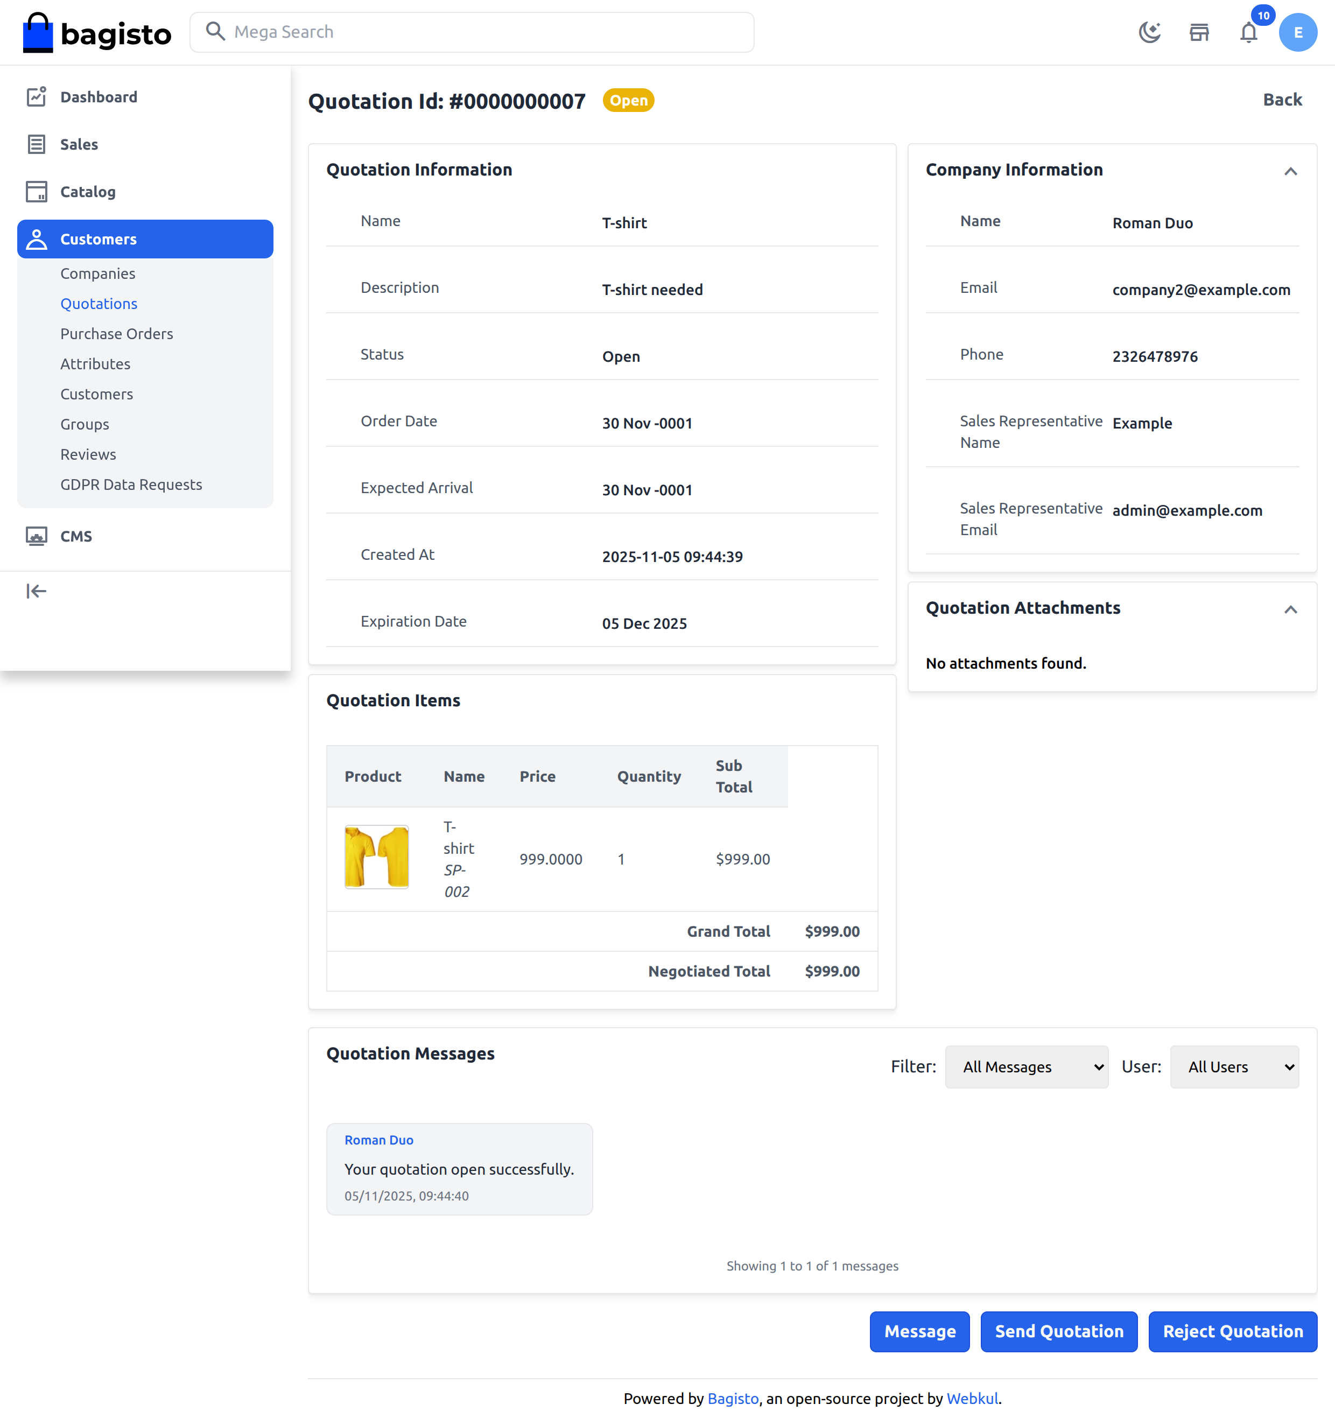Select Quotations under Customers menu

(99, 303)
